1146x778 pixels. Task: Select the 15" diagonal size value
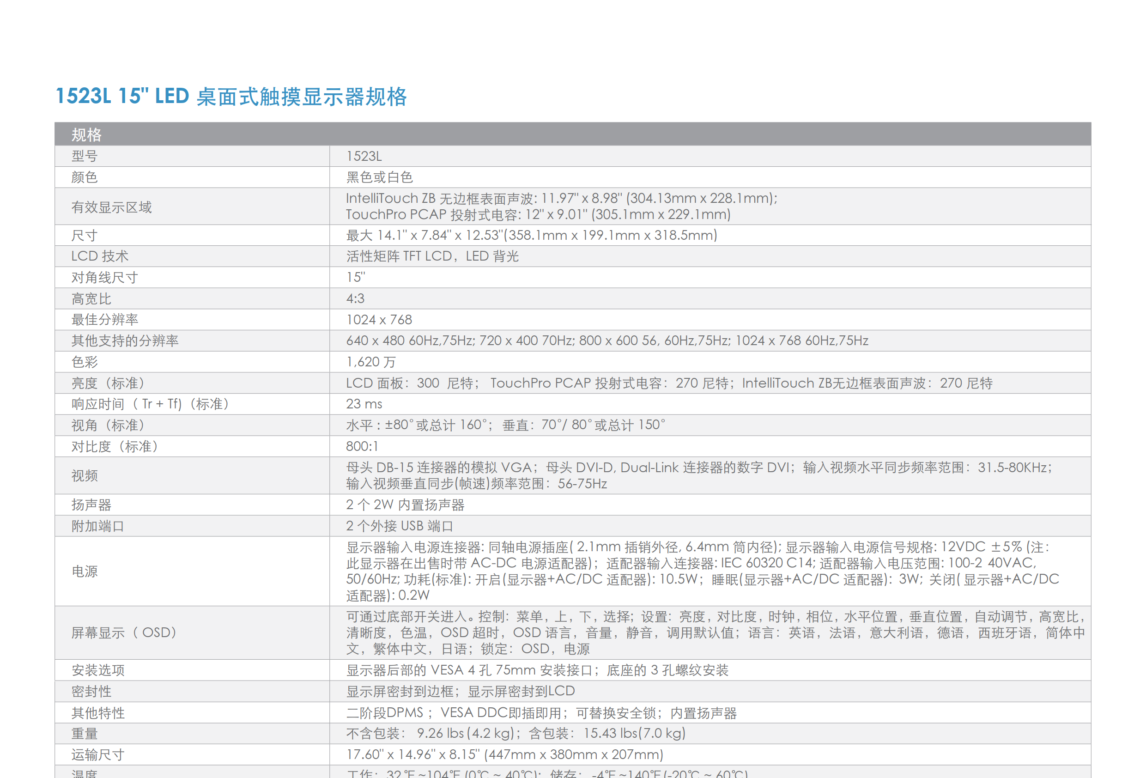click(356, 277)
